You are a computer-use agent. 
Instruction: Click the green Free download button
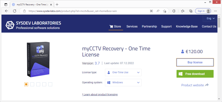[195, 74]
